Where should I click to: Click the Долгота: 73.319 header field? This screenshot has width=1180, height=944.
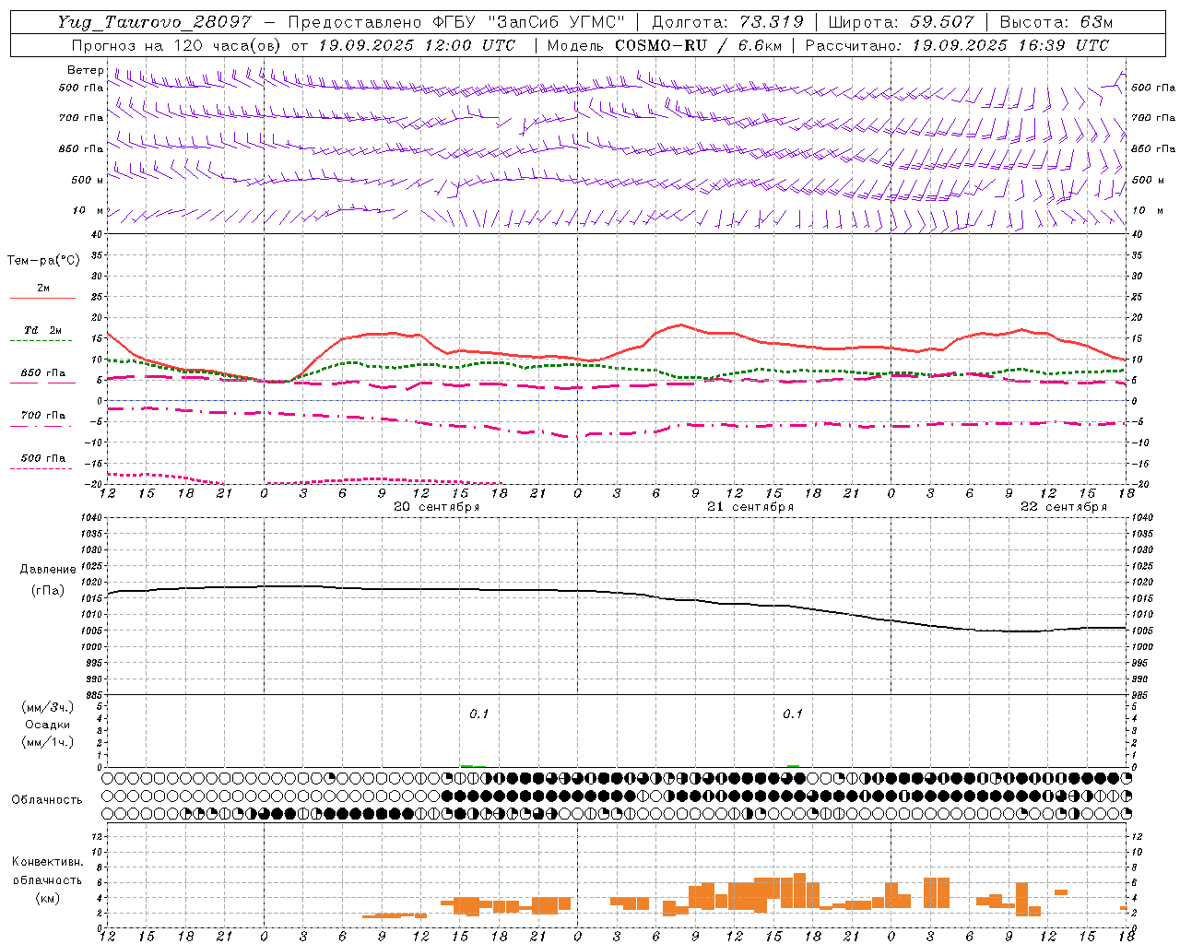[727, 22]
